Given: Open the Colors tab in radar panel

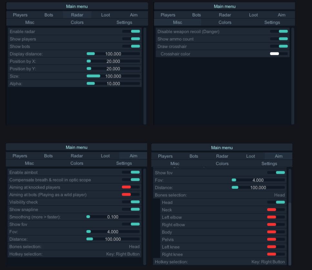Looking at the screenshot, I should (x=77, y=23).
